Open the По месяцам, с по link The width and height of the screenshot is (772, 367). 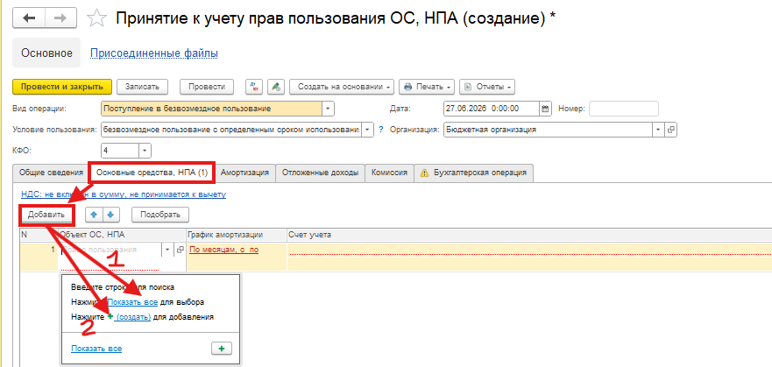(x=224, y=250)
